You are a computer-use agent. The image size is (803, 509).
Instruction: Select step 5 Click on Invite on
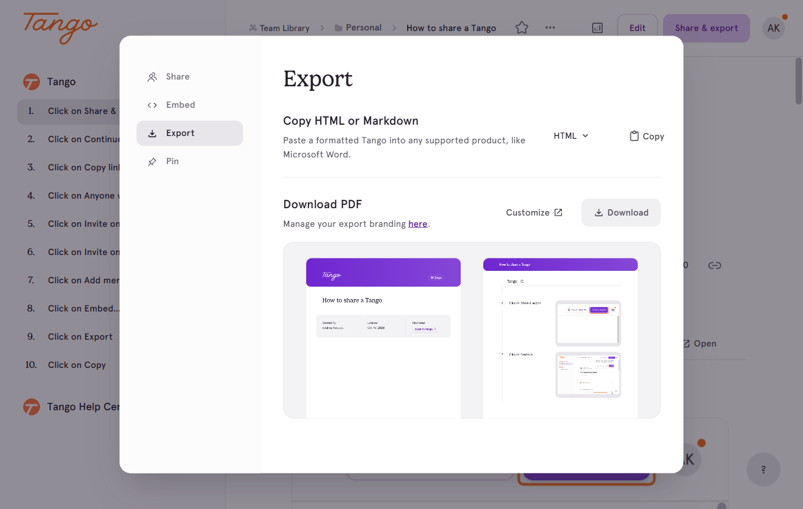tap(69, 224)
